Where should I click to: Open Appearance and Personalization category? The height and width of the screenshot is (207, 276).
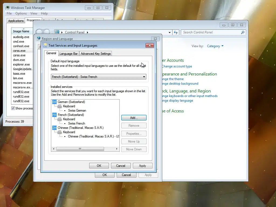click(x=189, y=74)
